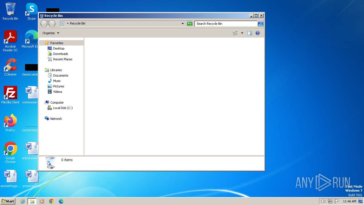This screenshot has height=205, width=364.
Task: Open Desktop in Favorites
Action: [x=59, y=48]
